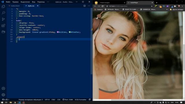Open the Сервисы bookmarks shortcut
This screenshot has width=185, height=104.
pos(99,10)
